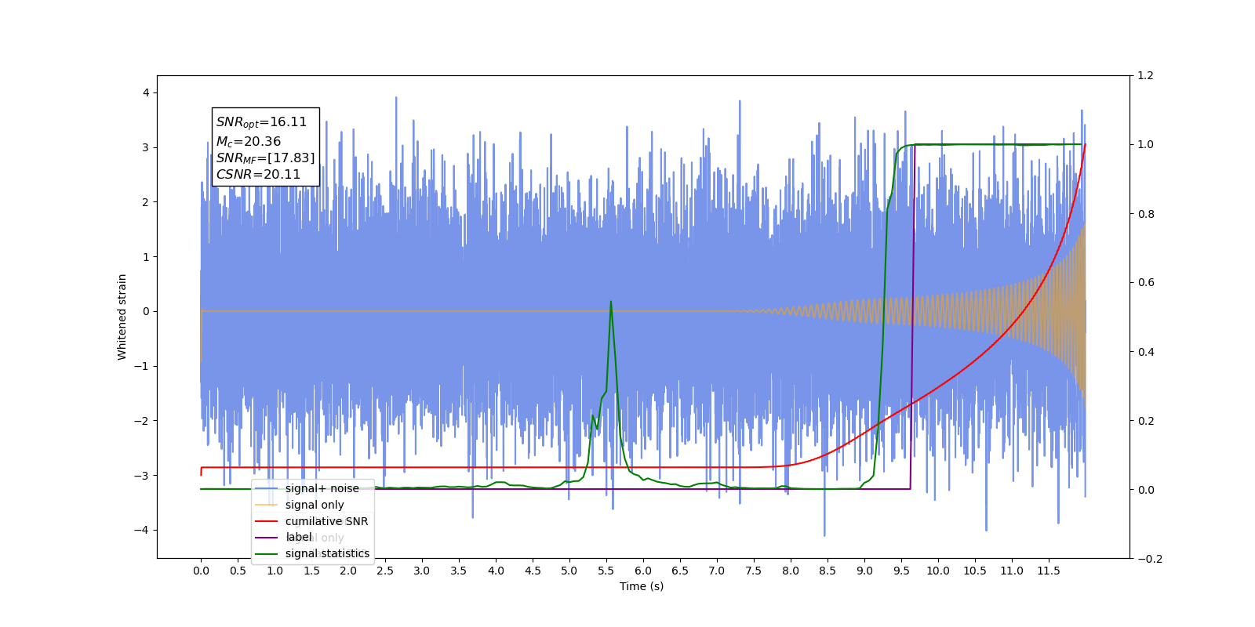Click the 7.0 tick on the time axis
The width and height of the screenshot is (1255, 627).
pyautogui.click(x=716, y=571)
